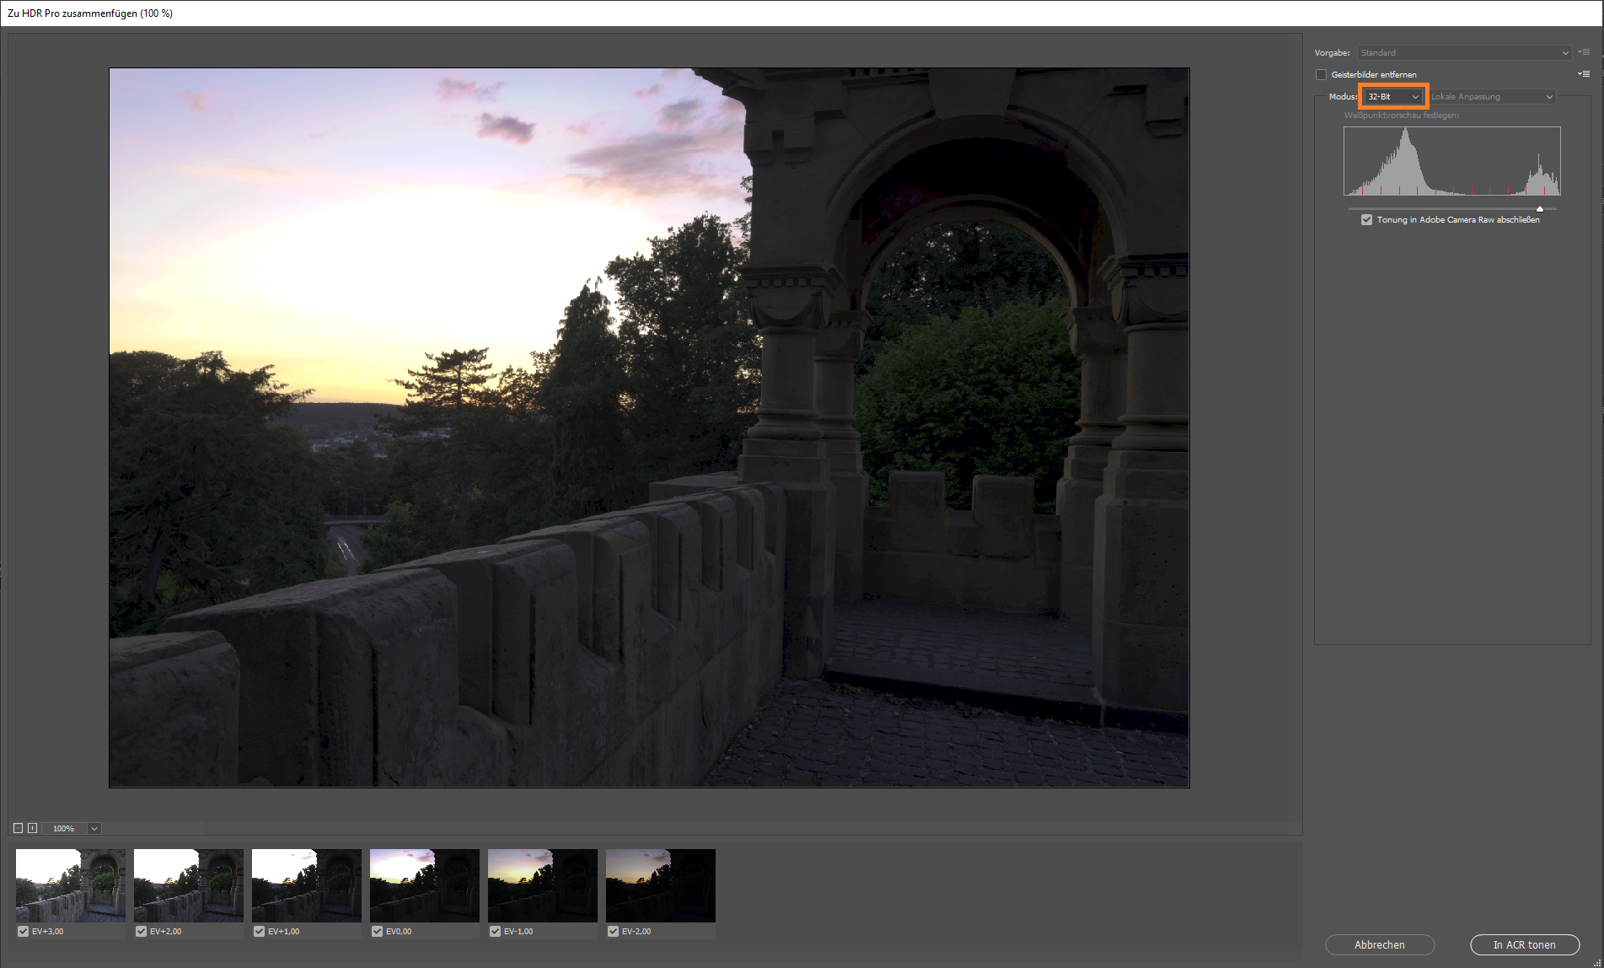This screenshot has height=968, width=1604.
Task: Click the zoom in plus icon
Action: click(32, 828)
